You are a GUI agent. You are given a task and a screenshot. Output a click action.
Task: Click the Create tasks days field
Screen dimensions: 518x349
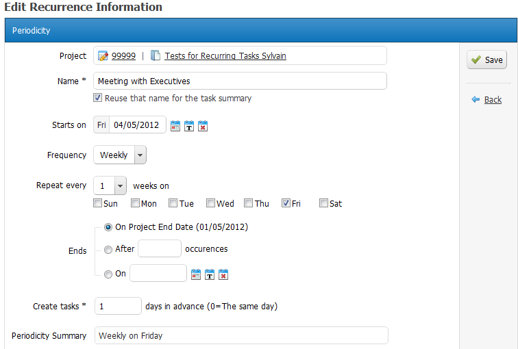(118, 306)
